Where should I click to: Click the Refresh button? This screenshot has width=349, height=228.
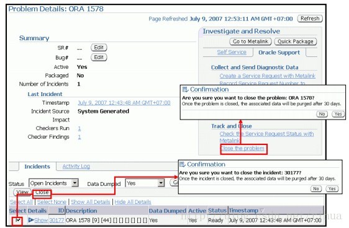point(310,19)
